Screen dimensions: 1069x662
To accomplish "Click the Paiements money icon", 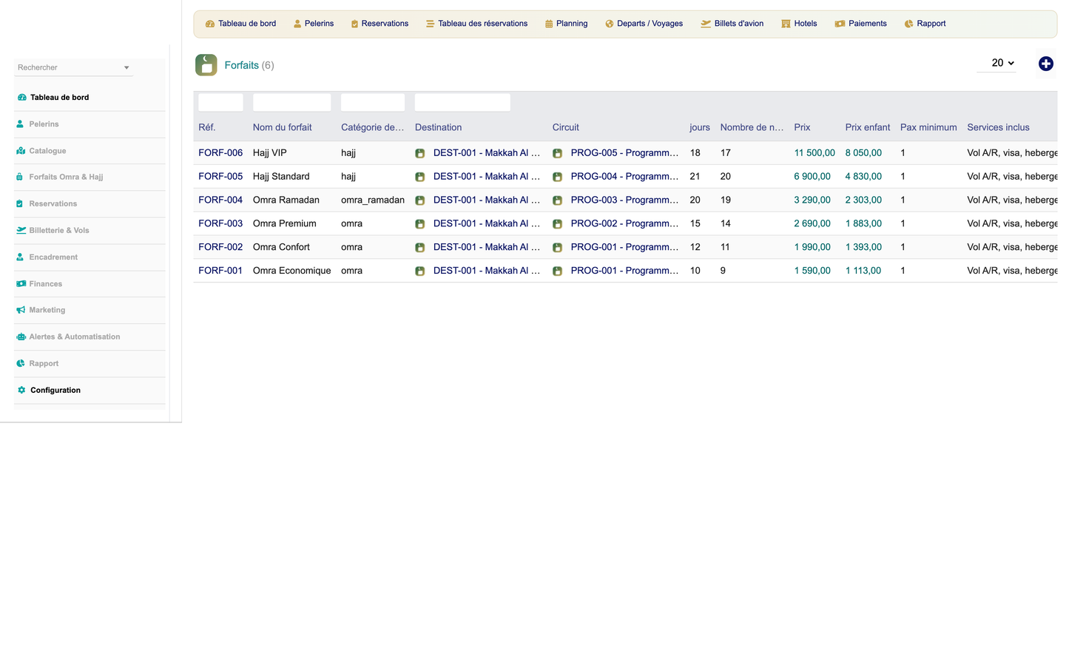I will 840,24.
